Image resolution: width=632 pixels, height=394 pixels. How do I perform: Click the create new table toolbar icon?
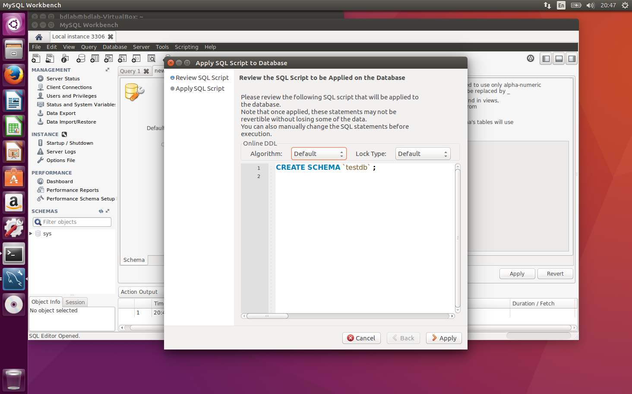pos(95,58)
